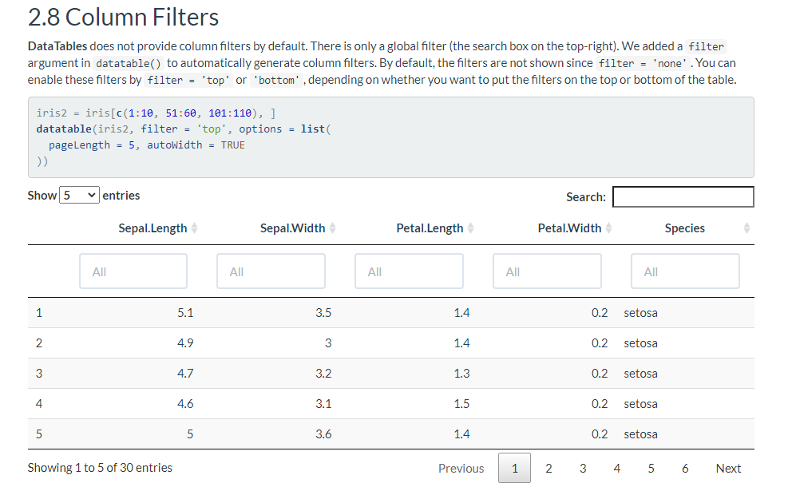The image size is (792, 491).
Task: Click row index 4
Action: pos(39,404)
